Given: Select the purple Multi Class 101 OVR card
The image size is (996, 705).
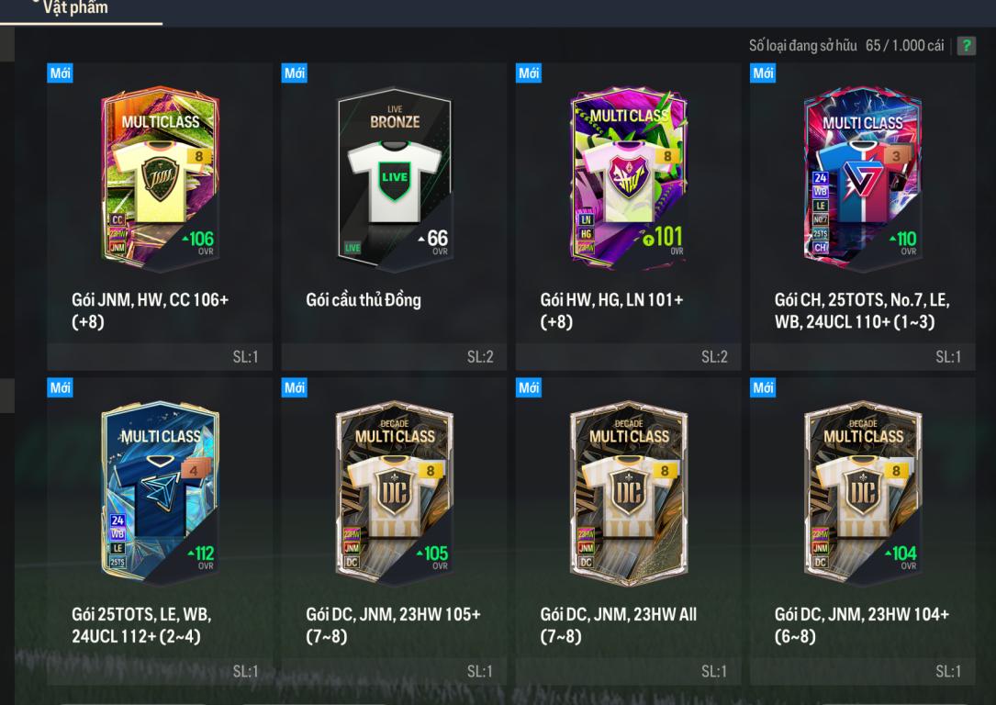Looking at the screenshot, I should [x=628, y=178].
